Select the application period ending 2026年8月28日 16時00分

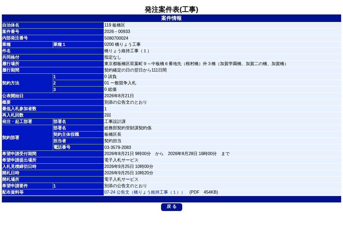tap(192, 154)
